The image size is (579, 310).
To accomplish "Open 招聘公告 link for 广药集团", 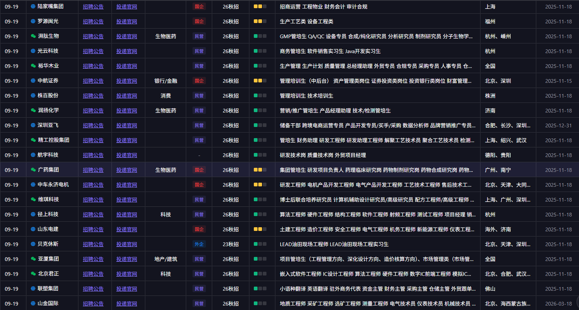I will [93, 170].
